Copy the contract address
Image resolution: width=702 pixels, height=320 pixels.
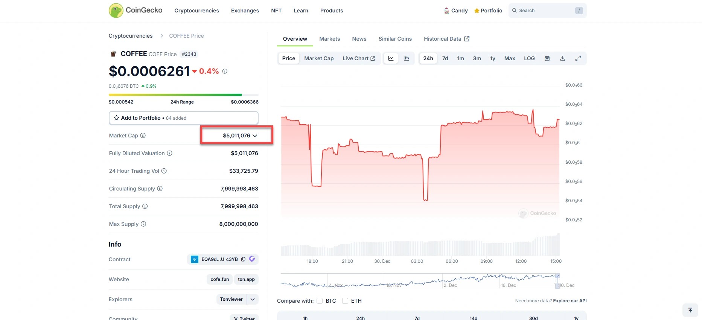click(243, 259)
